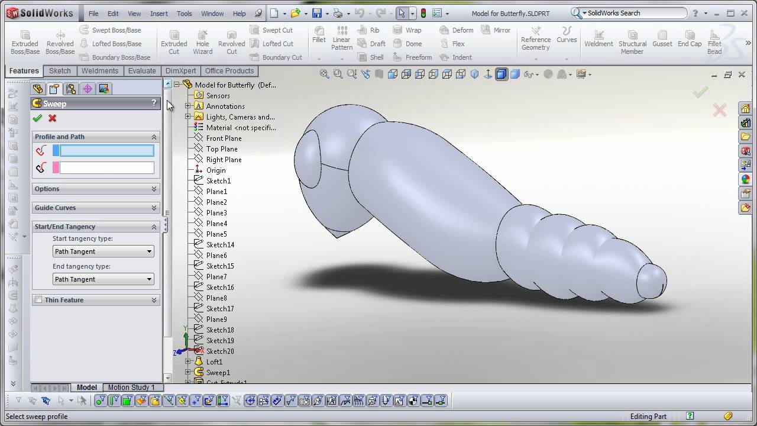This screenshot has width=757, height=426.
Task: Click Swept Boss/Base button
Action: [111, 30]
